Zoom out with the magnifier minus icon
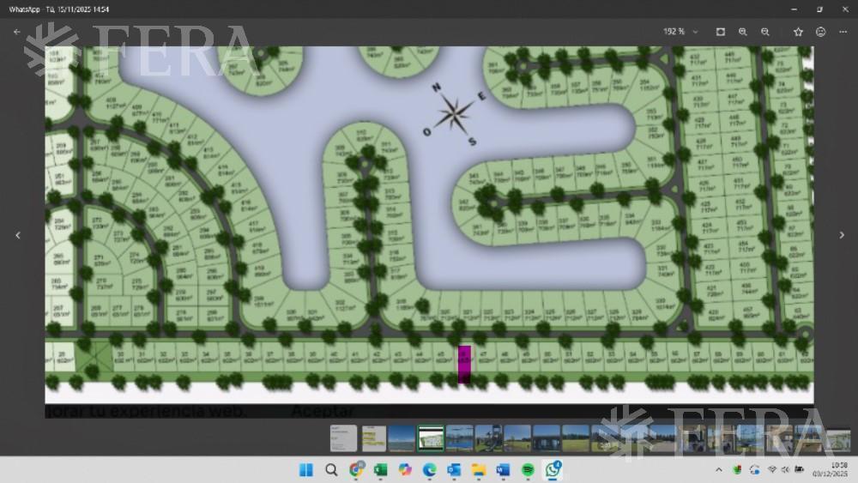Image resolution: width=858 pixels, height=483 pixels. [765, 32]
